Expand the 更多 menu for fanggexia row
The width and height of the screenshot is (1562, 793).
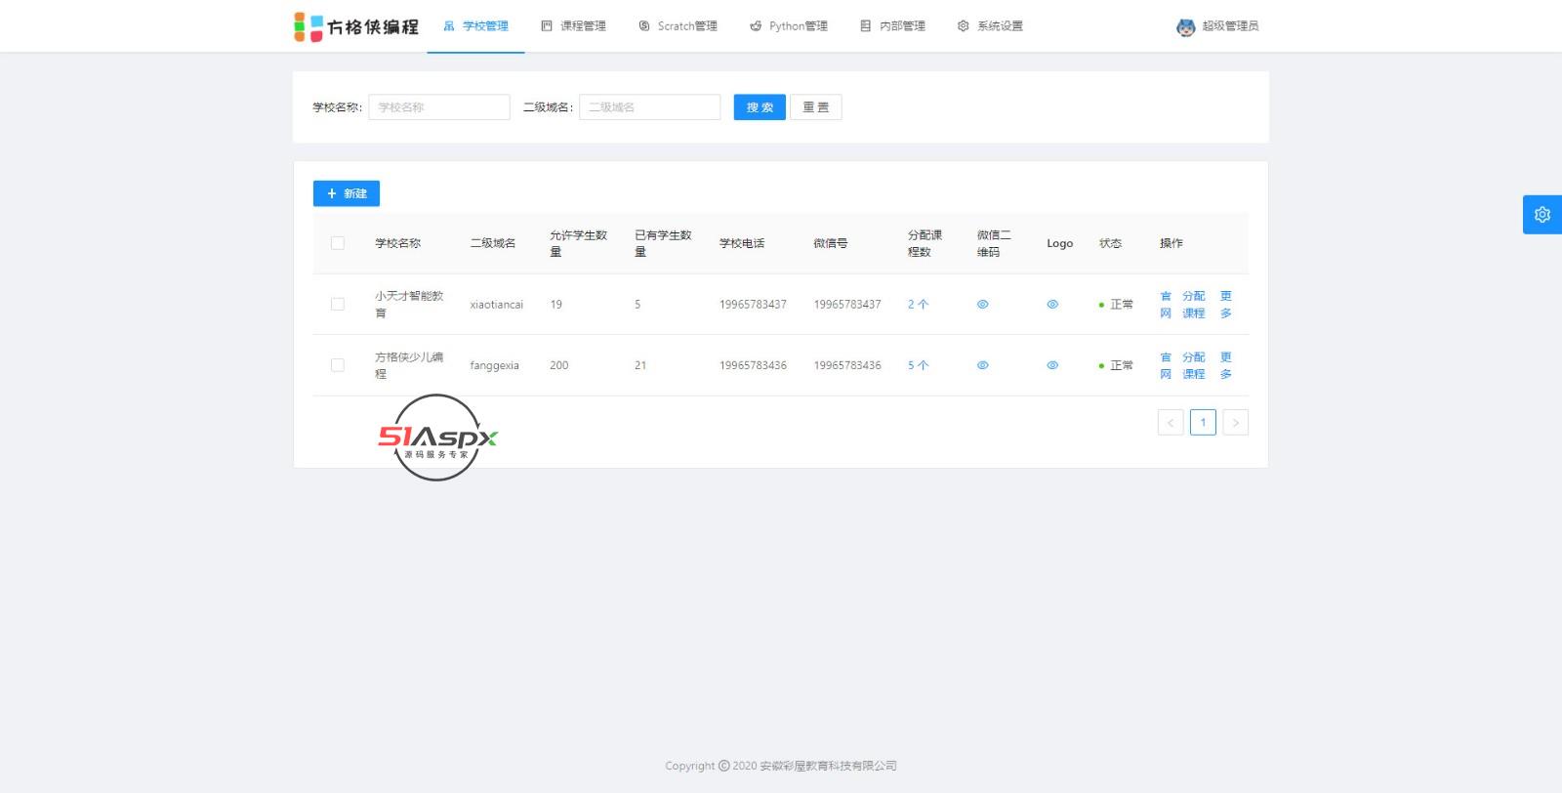coord(1226,365)
